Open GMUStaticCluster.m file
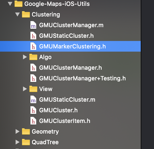 [x=67, y=100]
